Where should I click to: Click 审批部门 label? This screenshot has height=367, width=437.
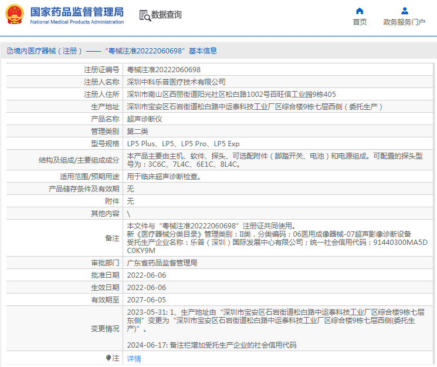click(x=105, y=262)
